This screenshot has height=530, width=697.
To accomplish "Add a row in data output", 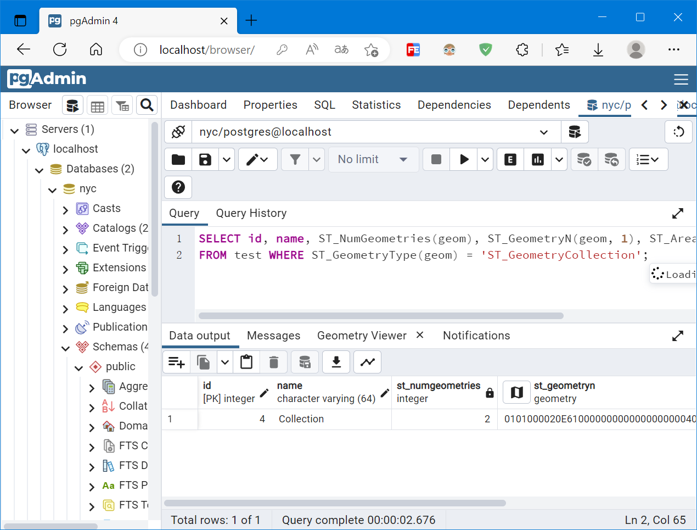I will (x=177, y=362).
